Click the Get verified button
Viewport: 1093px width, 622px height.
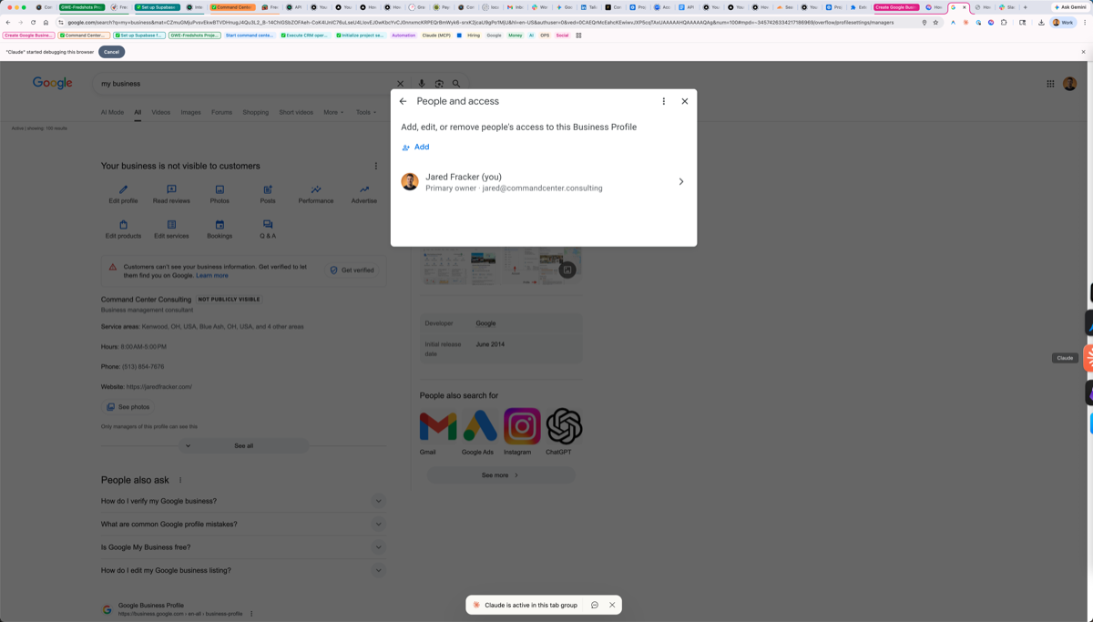(x=352, y=270)
